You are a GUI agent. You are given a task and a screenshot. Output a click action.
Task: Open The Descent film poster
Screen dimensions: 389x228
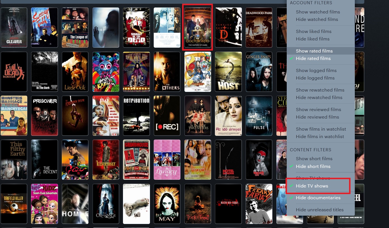click(x=45, y=160)
